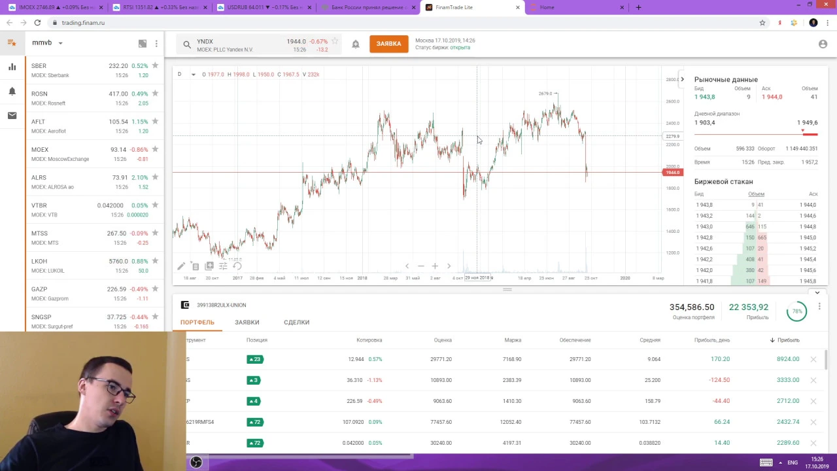Viewport: 837px width, 471px height.
Task: Click add chart indicator plus icon
Action: pos(209,266)
